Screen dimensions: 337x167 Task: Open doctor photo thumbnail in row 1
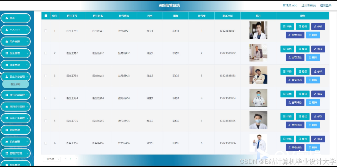(258, 30)
